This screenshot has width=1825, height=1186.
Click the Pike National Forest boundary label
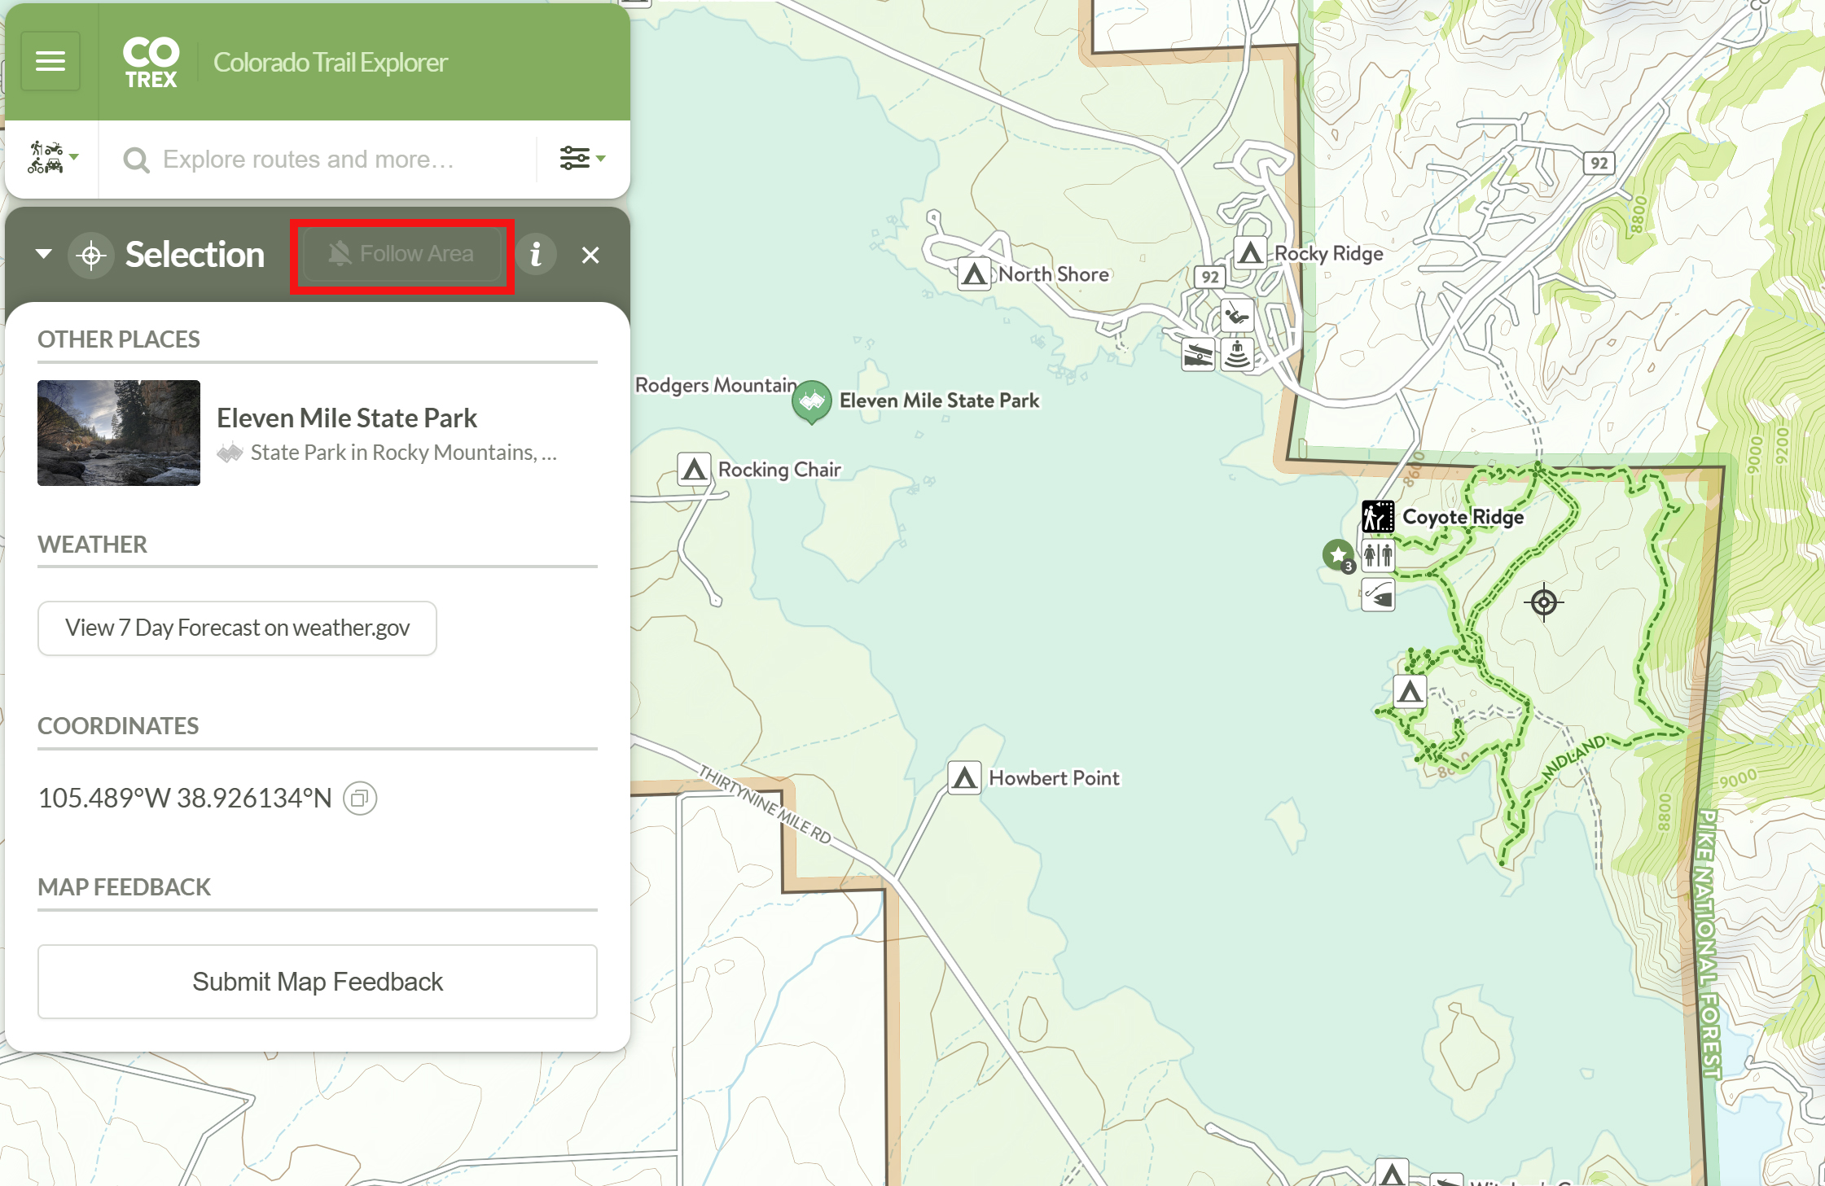(x=1709, y=944)
